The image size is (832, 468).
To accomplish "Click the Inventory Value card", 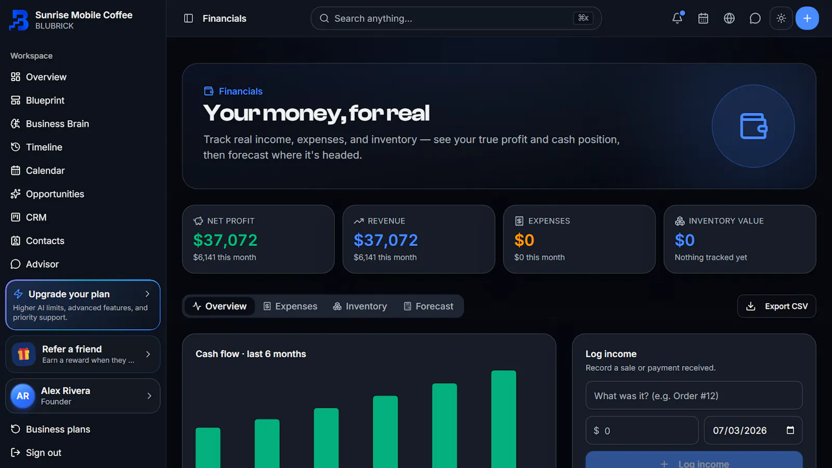I will coord(740,239).
